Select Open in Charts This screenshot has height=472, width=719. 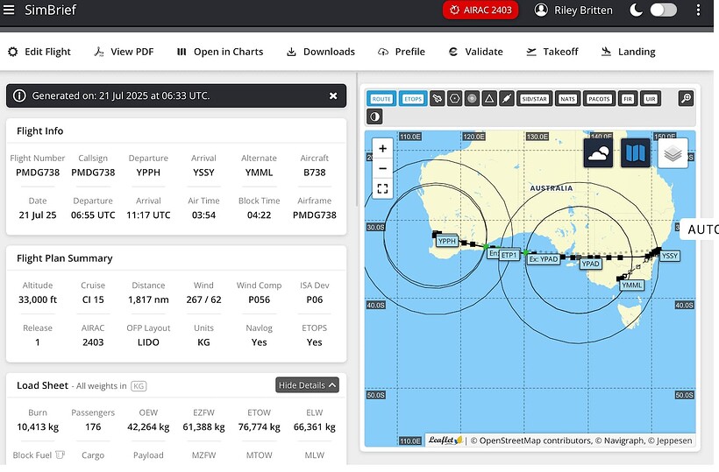point(220,52)
